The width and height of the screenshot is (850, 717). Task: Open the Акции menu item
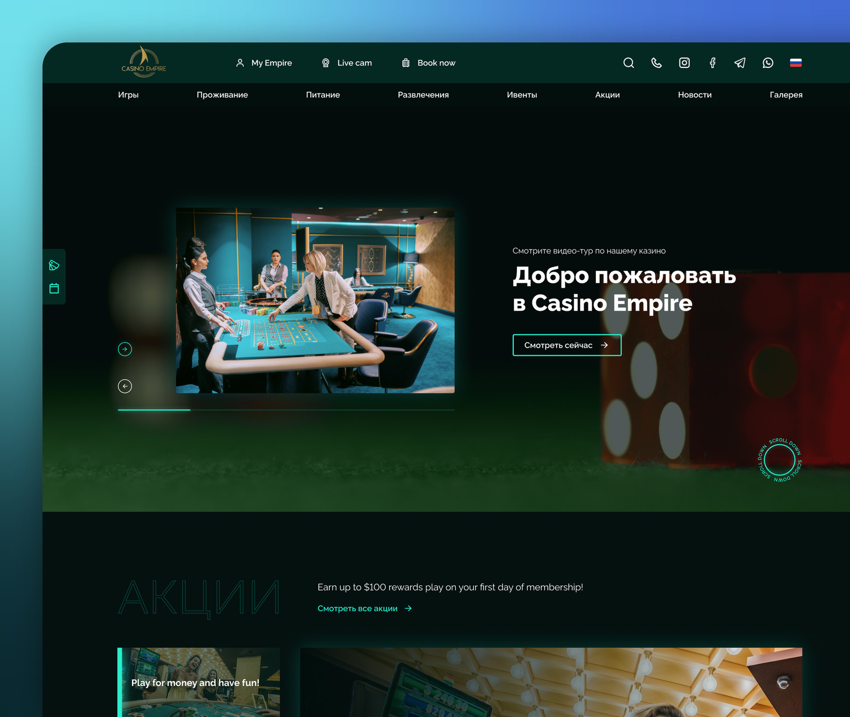(607, 95)
